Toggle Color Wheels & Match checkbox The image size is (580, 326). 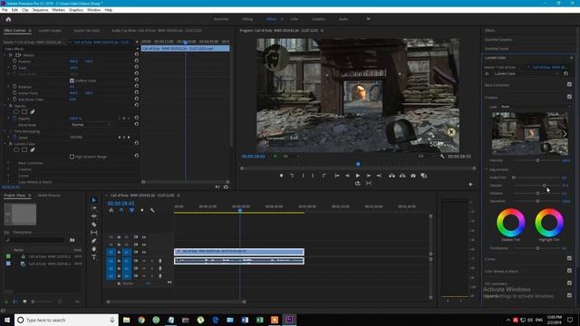569,270
